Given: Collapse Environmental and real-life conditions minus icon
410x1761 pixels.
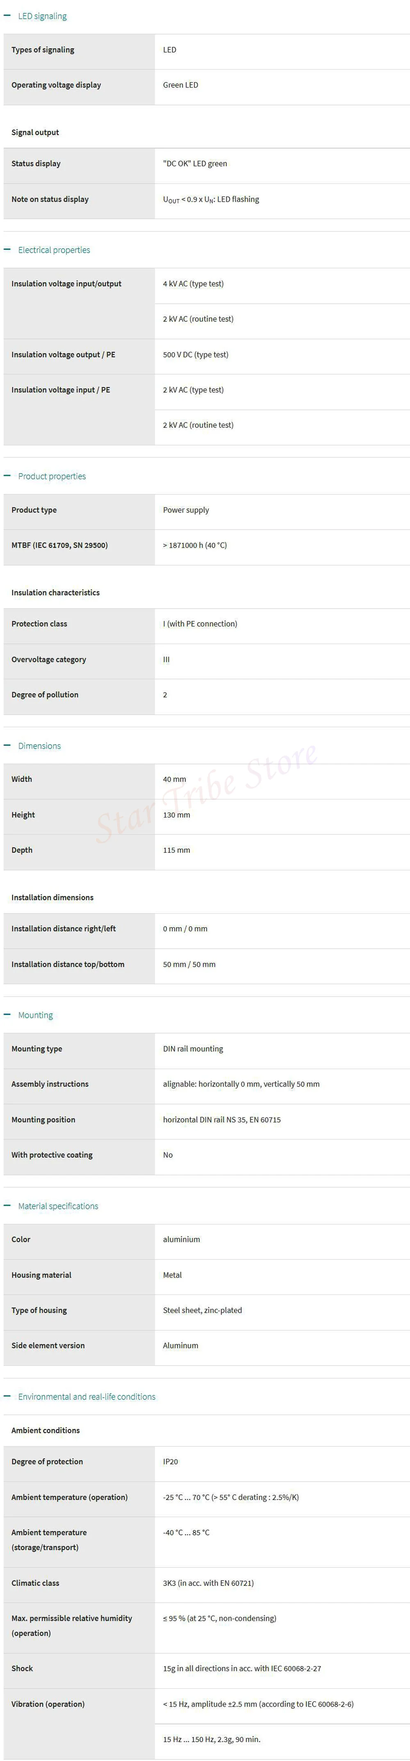Looking at the screenshot, I should coord(7,1396).
